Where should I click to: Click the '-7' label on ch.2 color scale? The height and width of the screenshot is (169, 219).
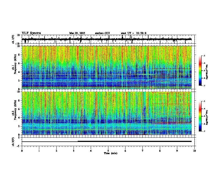pos(204,131)
